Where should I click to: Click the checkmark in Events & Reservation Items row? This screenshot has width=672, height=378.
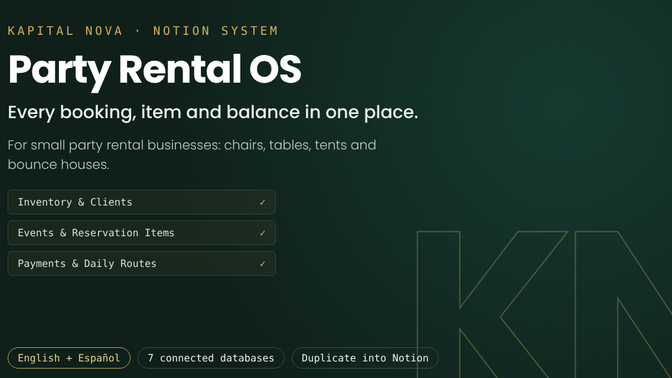pyautogui.click(x=263, y=233)
